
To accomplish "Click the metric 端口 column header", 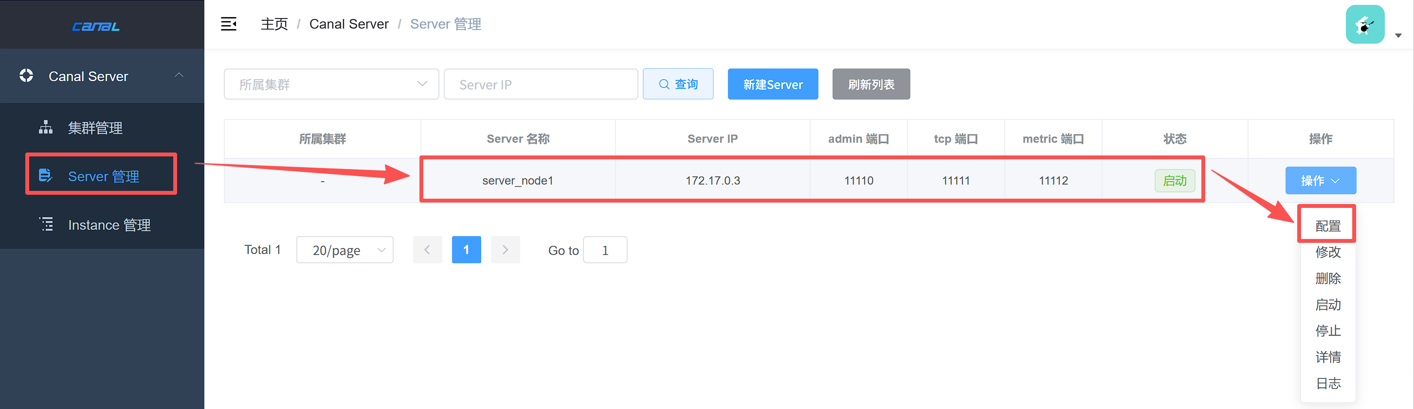I will pyautogui.click(x=1053, y=139).
